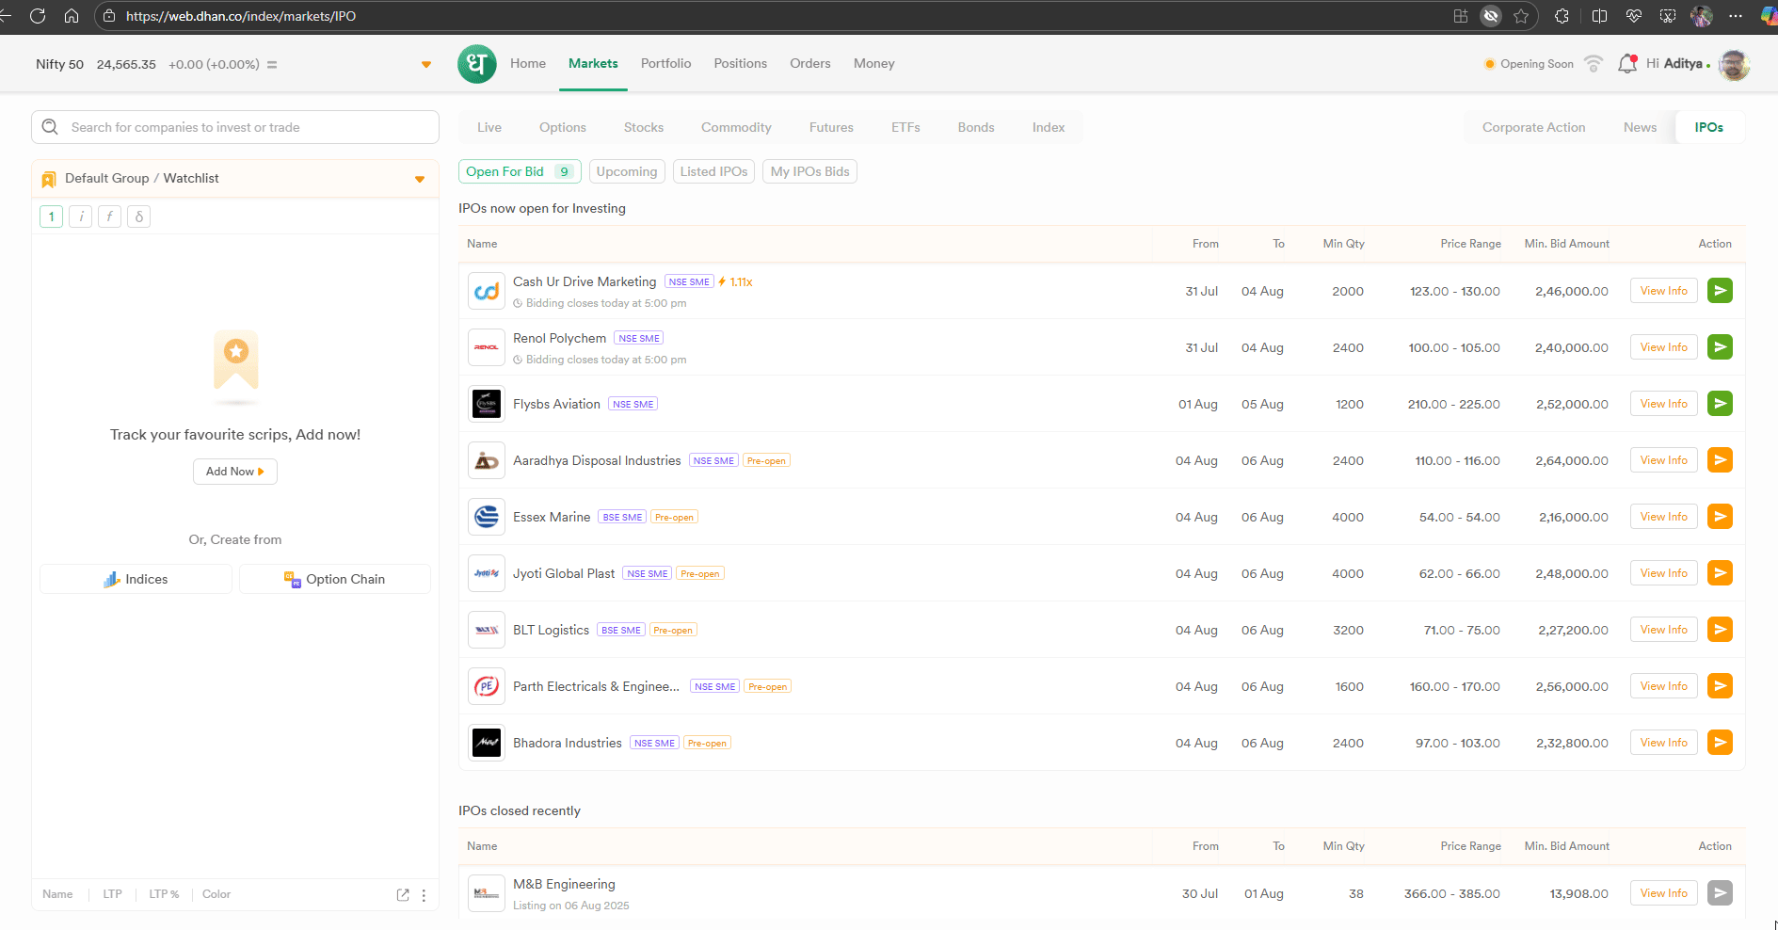The image size is (1778, 930).
Task: Click the Dhan logo icon
Action: (476, 64)
